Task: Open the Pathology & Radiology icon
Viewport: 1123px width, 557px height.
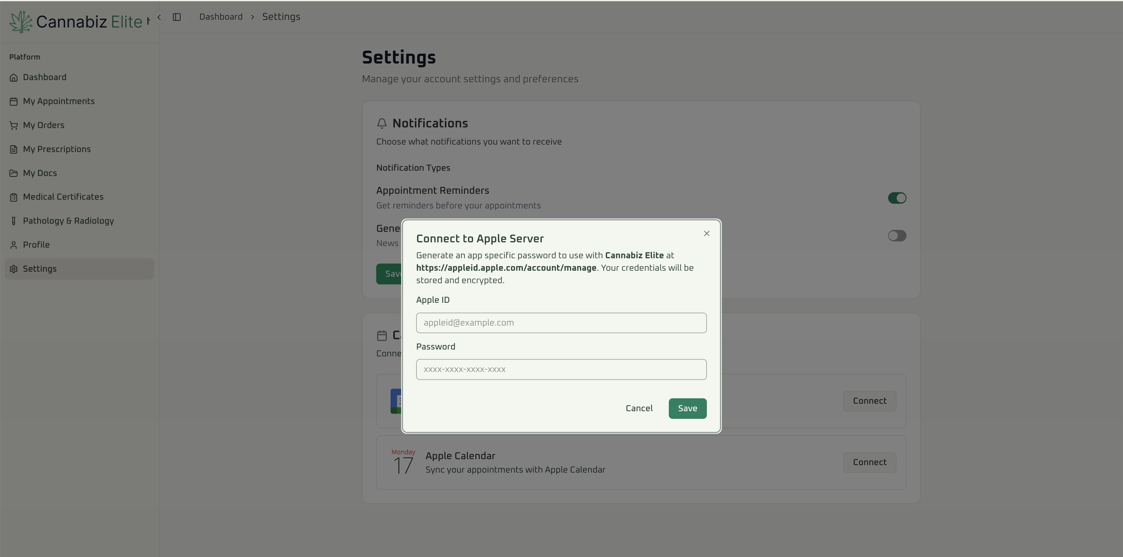Action: pos(13,221)
